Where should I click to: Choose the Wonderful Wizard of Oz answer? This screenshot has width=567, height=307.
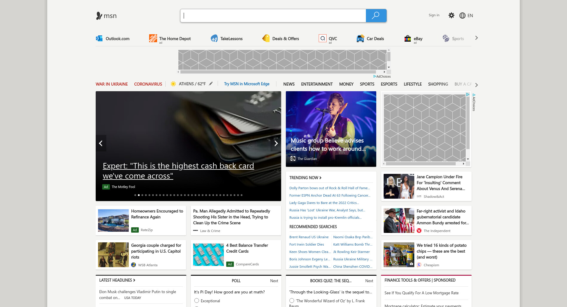pos(292,301)
